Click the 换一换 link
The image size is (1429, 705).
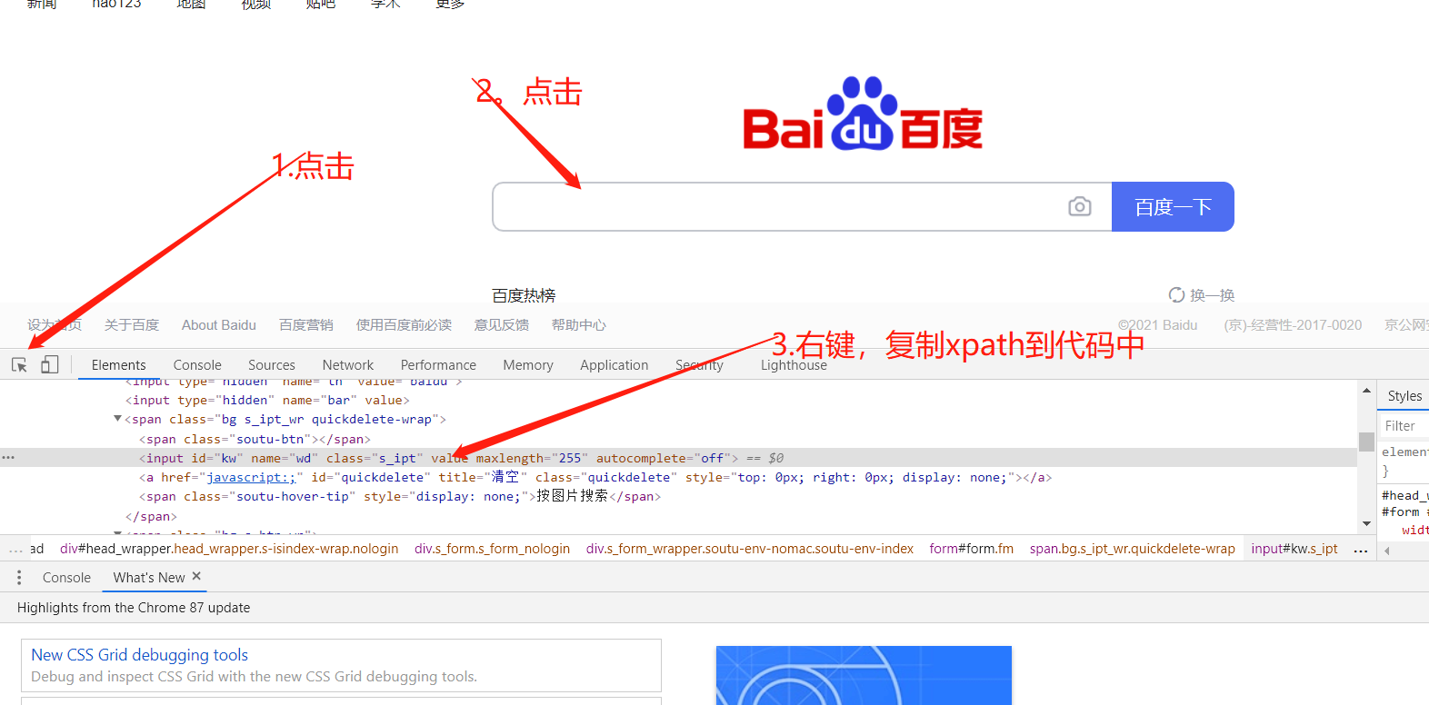1212,295
